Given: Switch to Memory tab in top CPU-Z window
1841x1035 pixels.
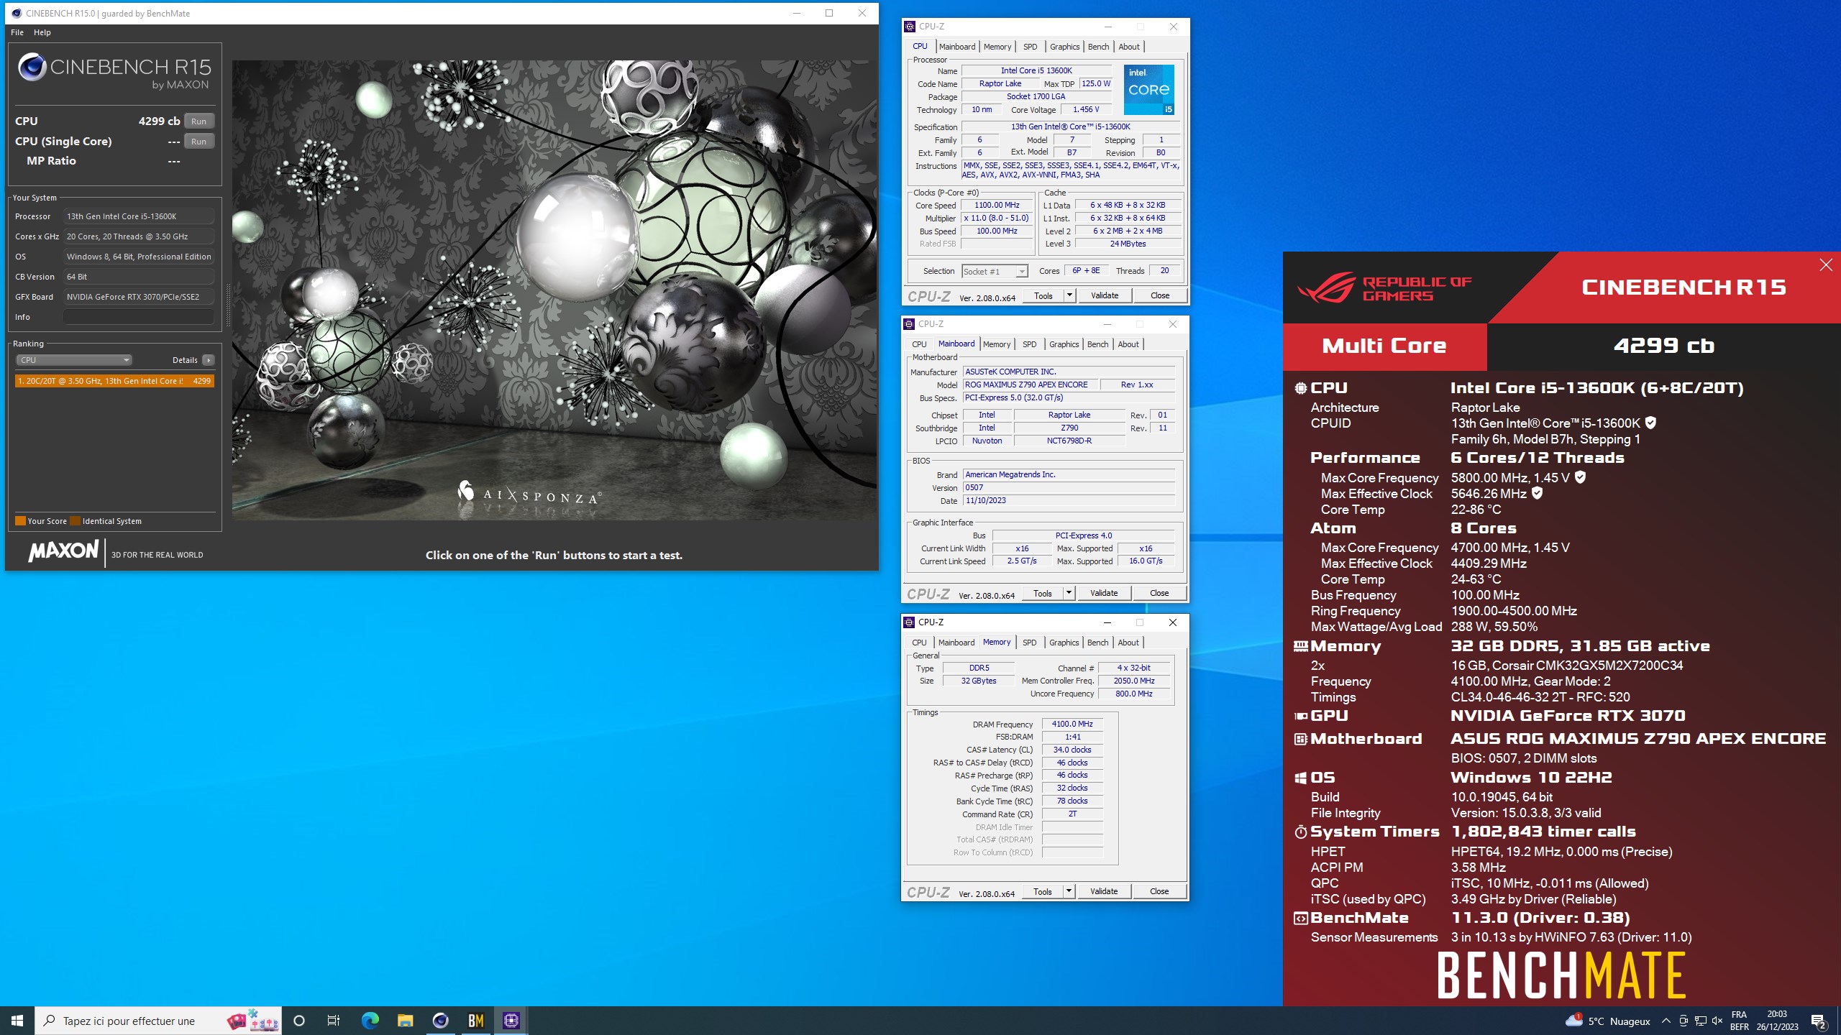Looking at the screenshot, I should (x=997, y=47).
